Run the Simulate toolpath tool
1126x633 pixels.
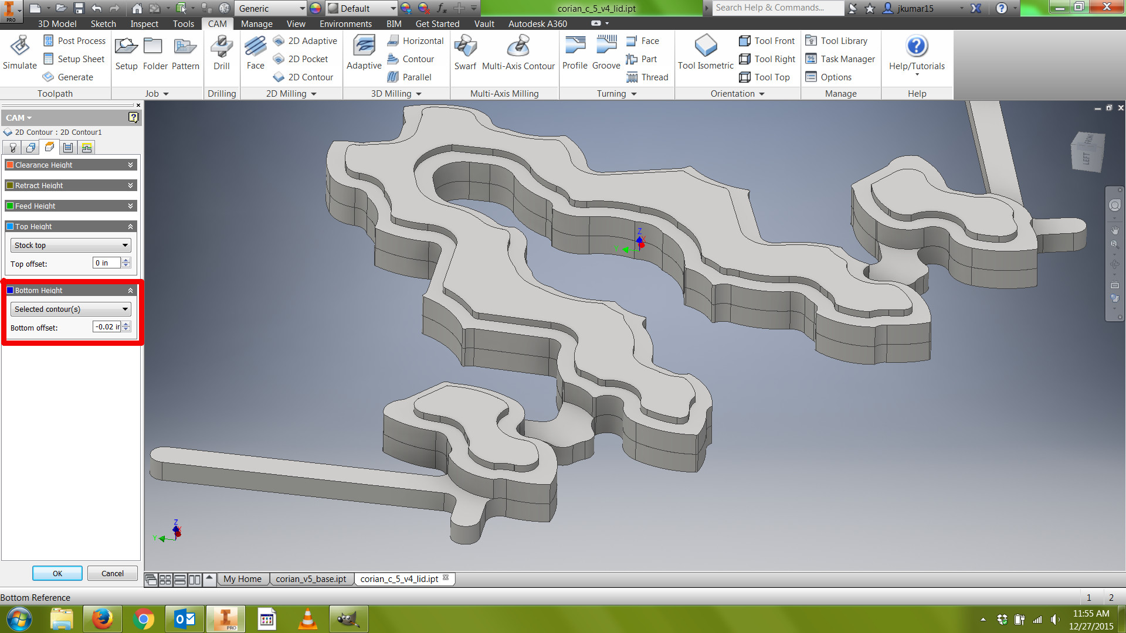pyautogui.click(x=20, y=53)
